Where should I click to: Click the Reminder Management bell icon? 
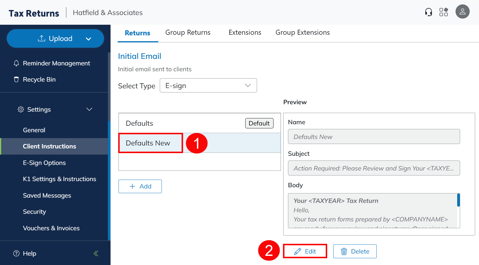[x=17, y=63]
